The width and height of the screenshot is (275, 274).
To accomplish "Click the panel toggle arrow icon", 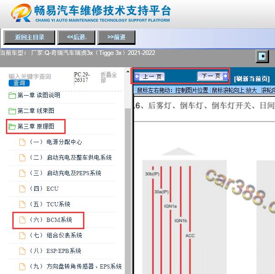I will 262,56.
